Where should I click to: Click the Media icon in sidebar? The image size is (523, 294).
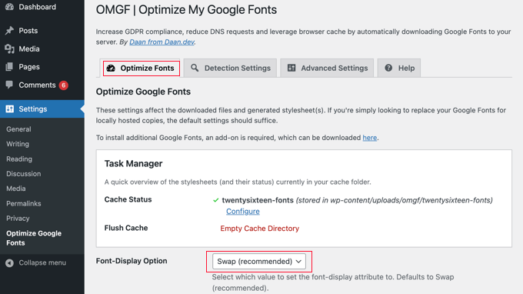click(x=10, y=48)
